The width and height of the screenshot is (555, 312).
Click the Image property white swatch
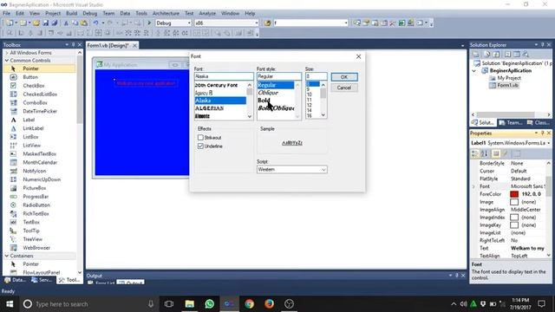tap(514, 202)
